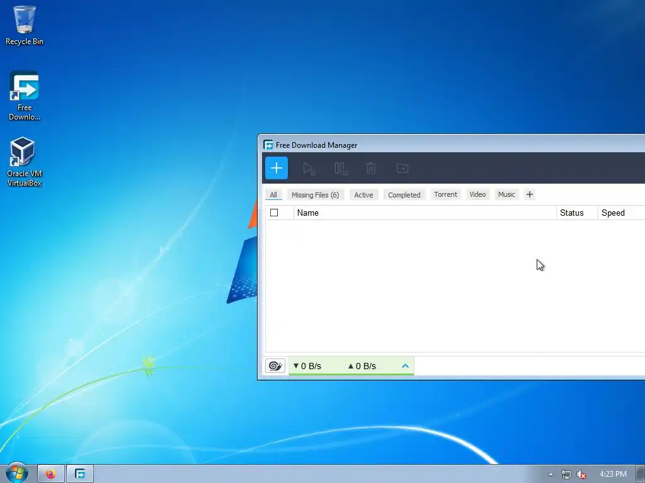The width and height of the screenshot is (645, 483).
Task: Select Oracle VM VirtualBox desktop shortcut
Action: [25, 162]
